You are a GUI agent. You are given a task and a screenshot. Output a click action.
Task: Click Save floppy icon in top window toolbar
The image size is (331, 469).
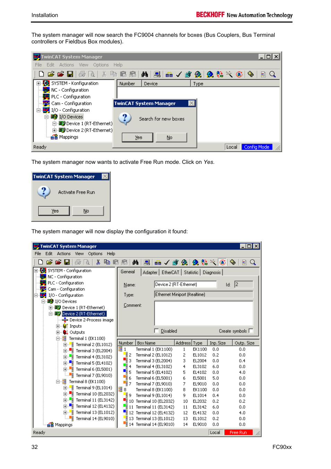70,74
